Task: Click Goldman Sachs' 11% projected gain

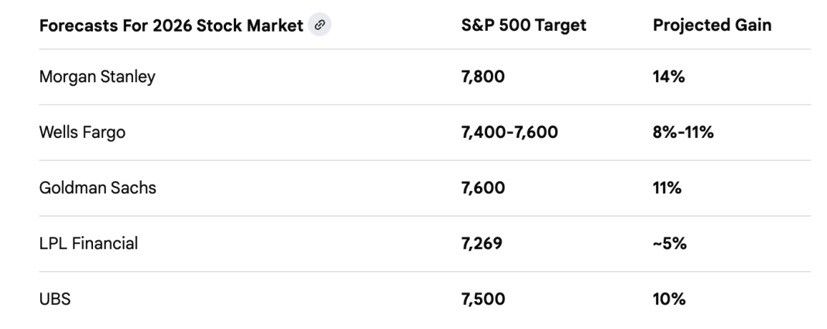Action: (667, 188)
